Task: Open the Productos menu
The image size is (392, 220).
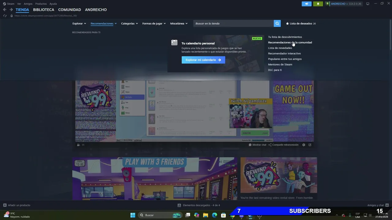Action: [x=41, y=4]
